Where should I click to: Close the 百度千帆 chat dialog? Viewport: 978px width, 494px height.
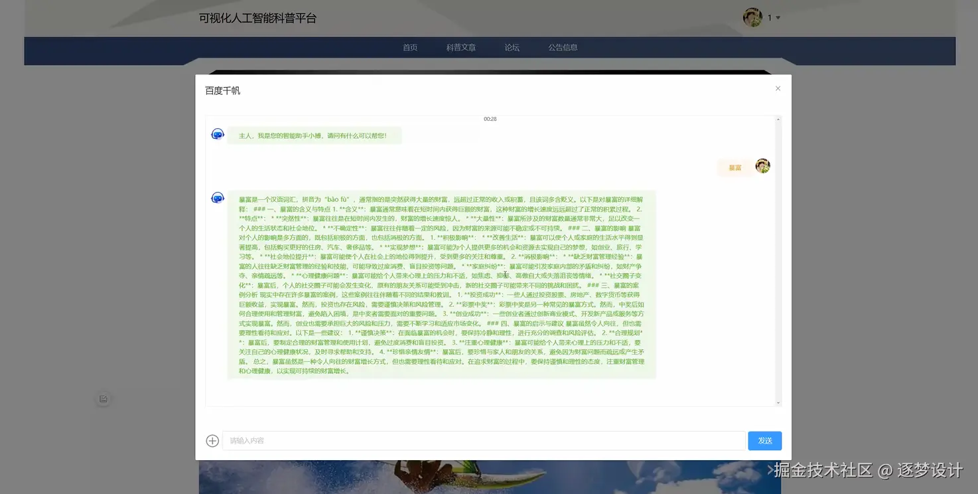click(x=777, y=88)
